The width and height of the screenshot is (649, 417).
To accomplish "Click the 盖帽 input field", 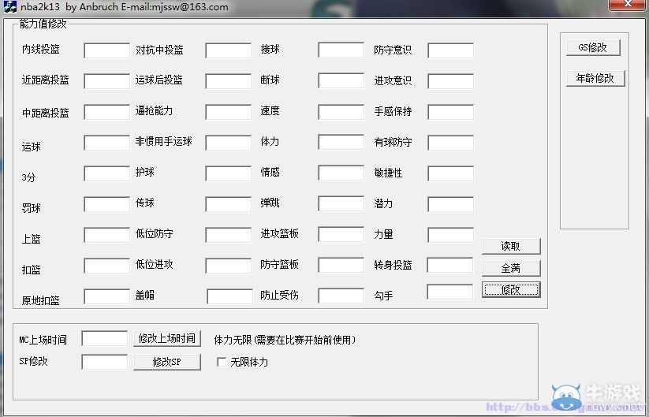I will click(x=229, y=296).
